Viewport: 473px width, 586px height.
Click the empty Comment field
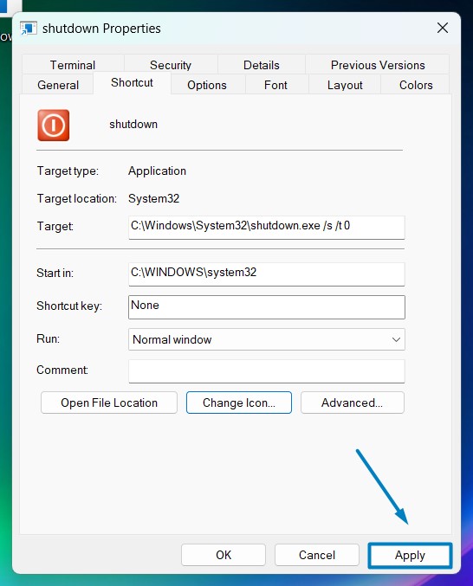[267, 371]
